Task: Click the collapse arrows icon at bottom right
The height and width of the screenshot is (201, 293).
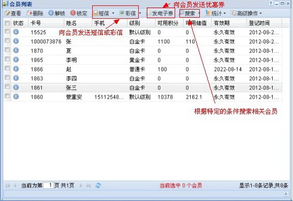Action: 286,193
